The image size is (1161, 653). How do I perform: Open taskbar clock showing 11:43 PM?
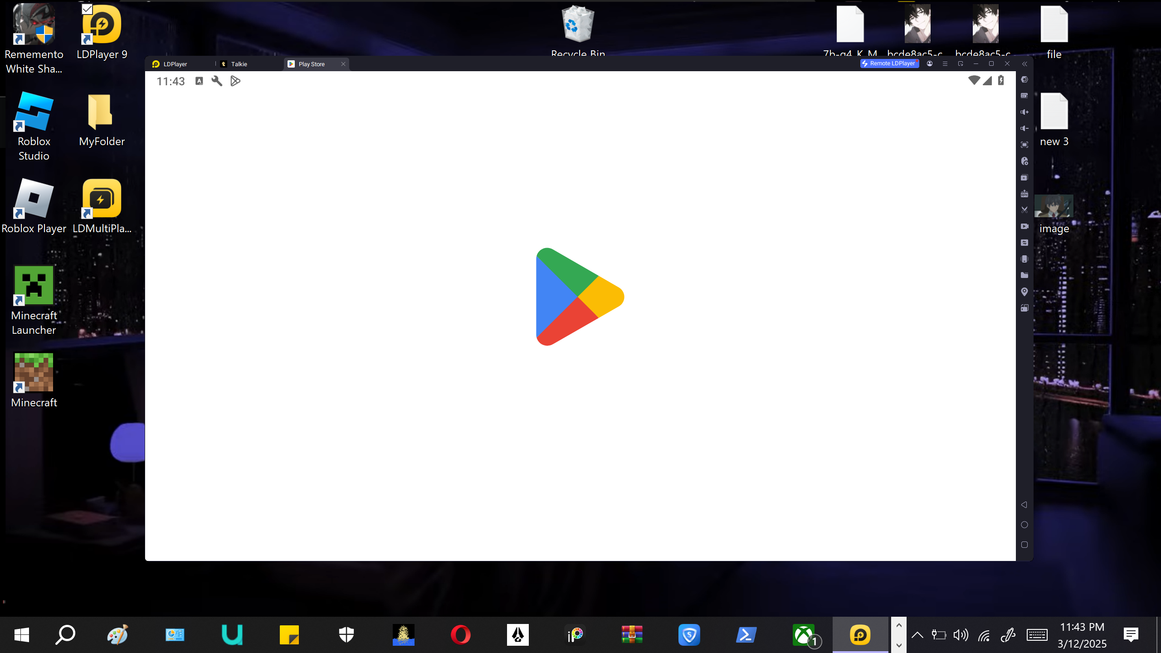pyautogui.click(x=1082, y=635)
